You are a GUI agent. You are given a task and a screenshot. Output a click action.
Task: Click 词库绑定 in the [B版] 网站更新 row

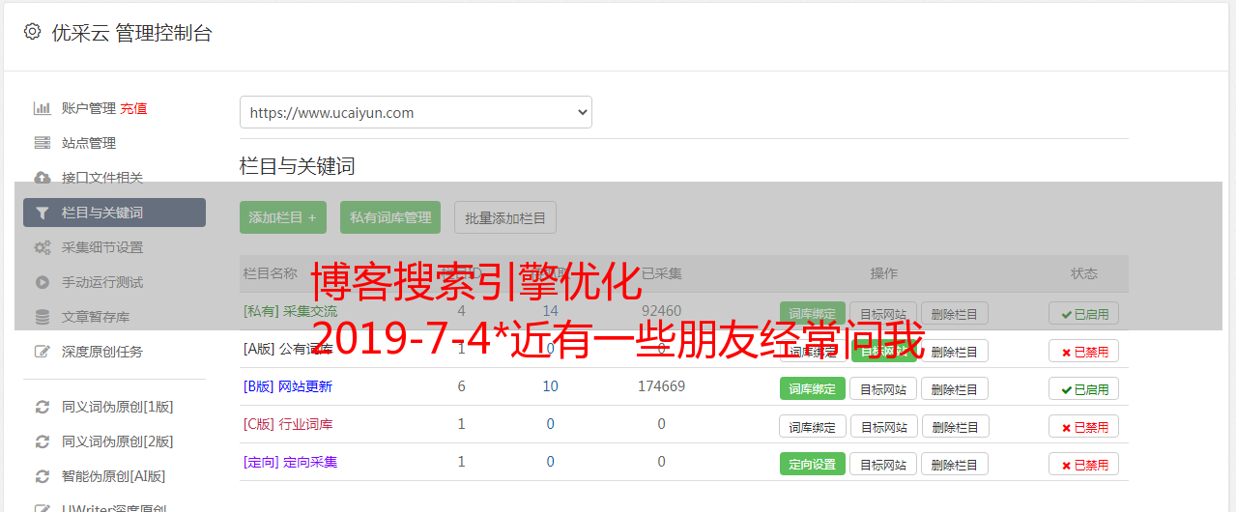point(813,388)
